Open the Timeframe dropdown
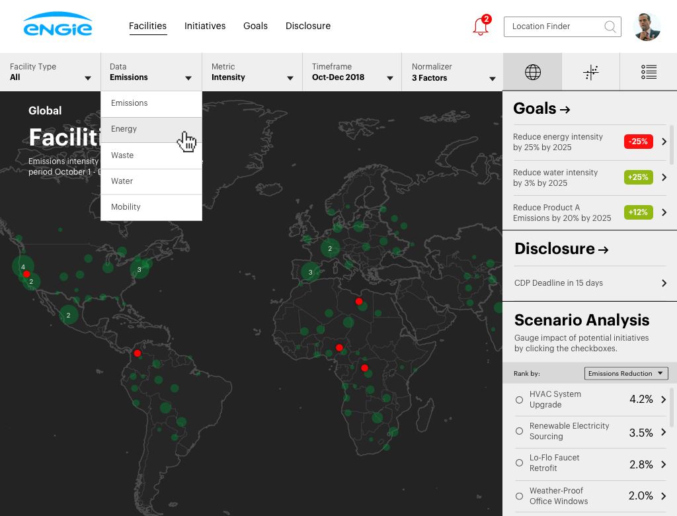Viewport: 677px width, 516px height. [x=352, y=72]
